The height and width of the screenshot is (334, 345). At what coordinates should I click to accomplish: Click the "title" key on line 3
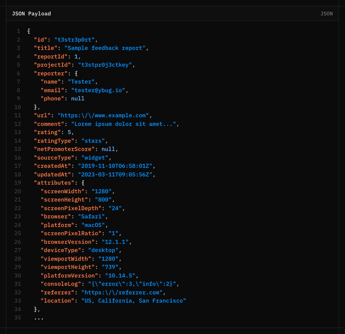(x=46, y=48)
